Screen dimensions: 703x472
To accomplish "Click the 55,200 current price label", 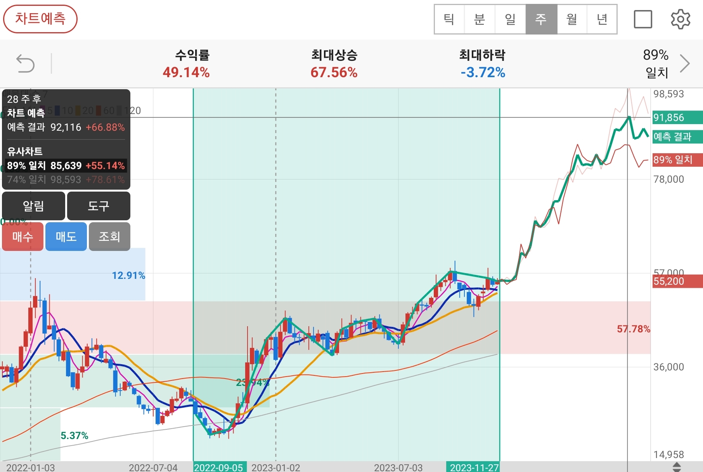I will (x=677, y=281).
